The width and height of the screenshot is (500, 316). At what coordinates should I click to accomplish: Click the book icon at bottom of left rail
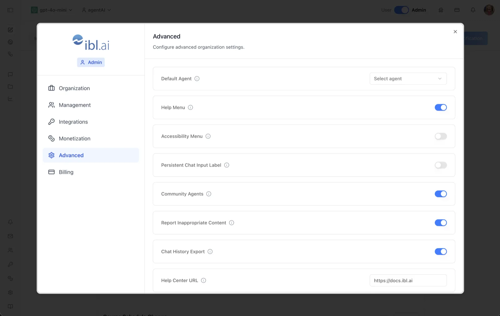[x=10, y=306]
